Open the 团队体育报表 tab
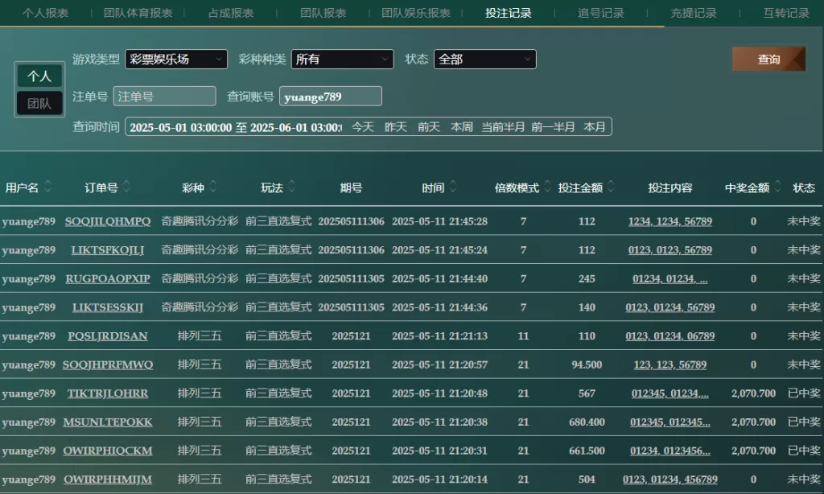Image resolution: width=824 pixels, height=494 pixels. pyautogui.click(x=138, y=13)
